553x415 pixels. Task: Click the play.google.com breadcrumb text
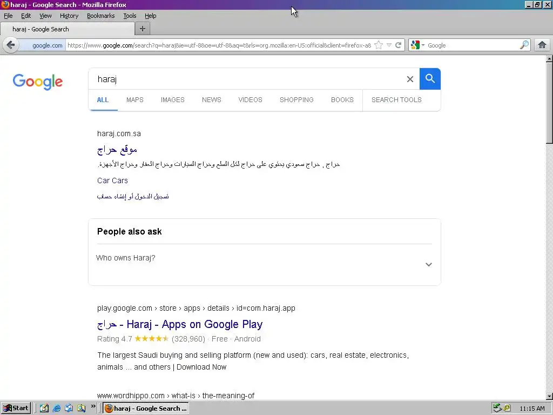click(x=196, y=308)
